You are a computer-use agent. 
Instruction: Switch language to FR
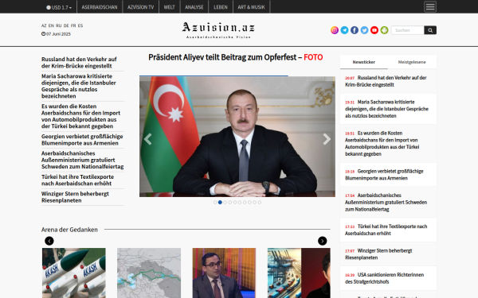point(73,25)
